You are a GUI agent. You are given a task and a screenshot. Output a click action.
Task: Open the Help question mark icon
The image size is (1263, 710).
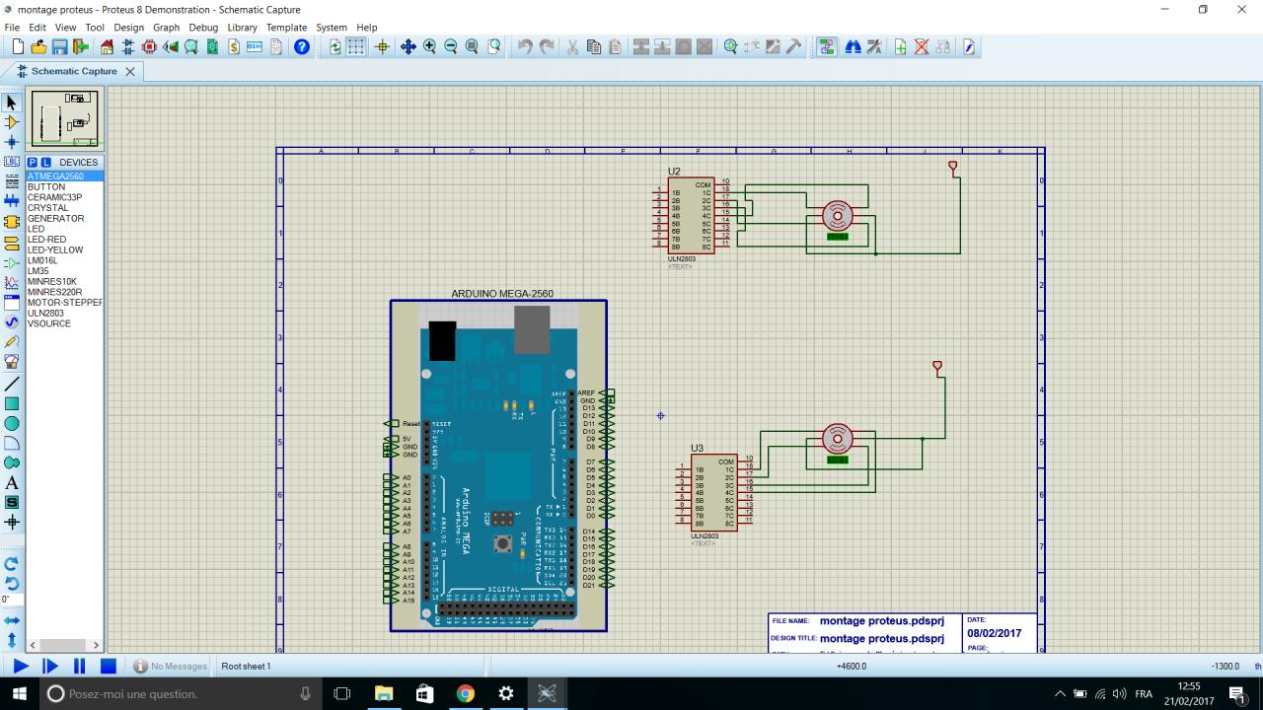tap(302, 46)
